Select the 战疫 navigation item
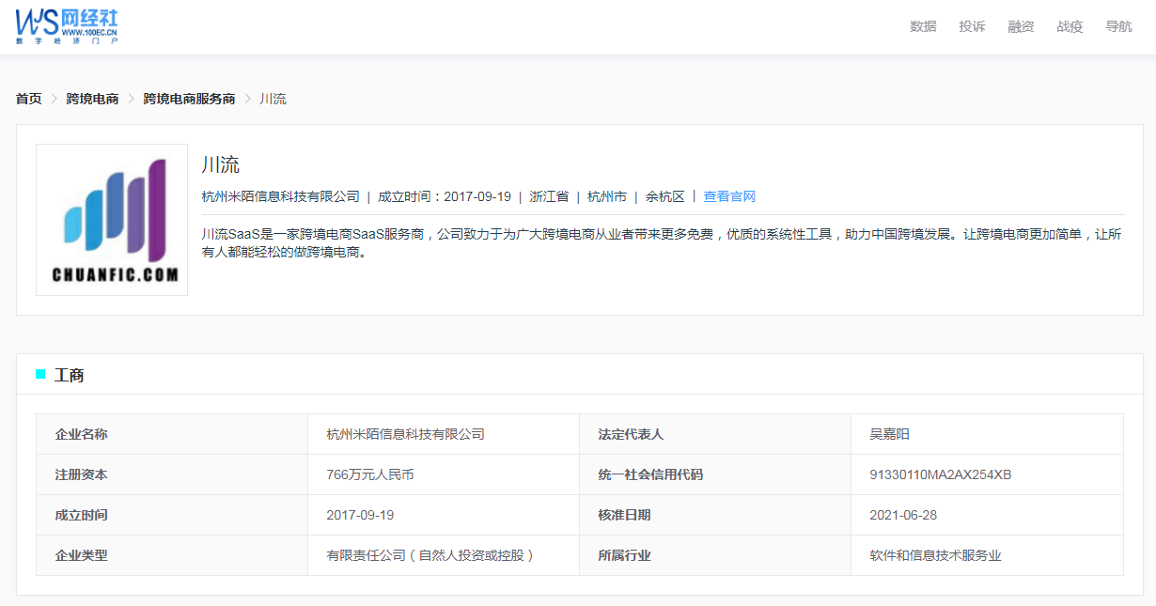 [1070, 26]
